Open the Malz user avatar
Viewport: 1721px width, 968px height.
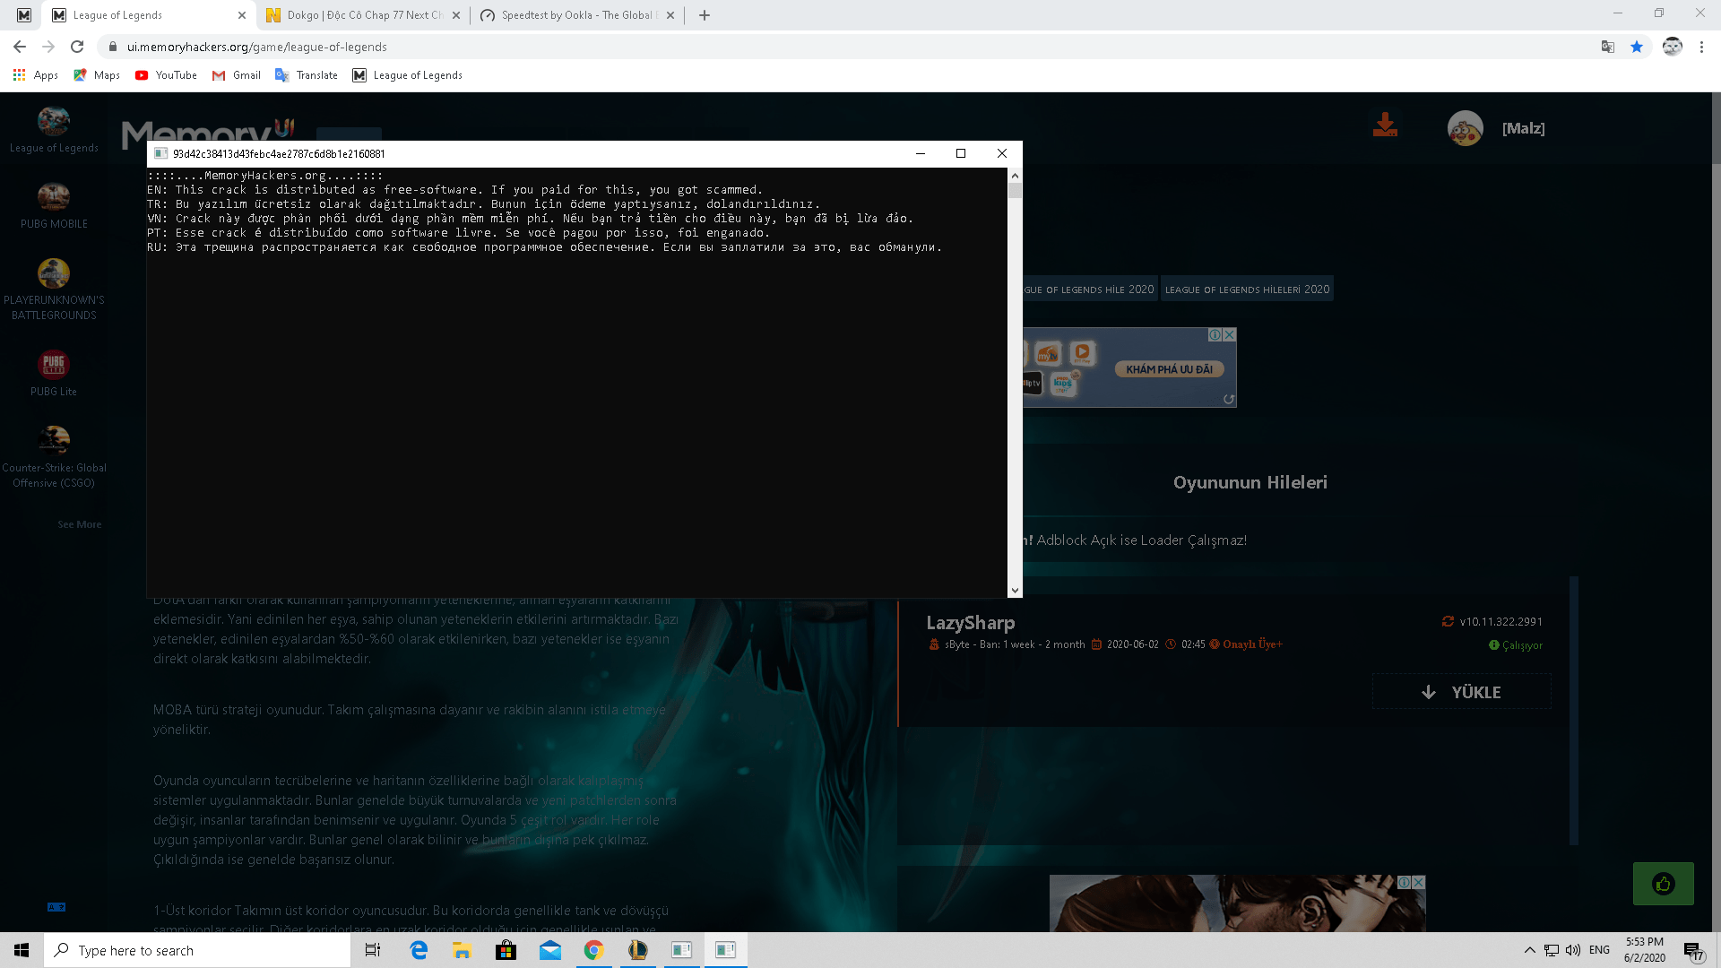point(1466,128)
